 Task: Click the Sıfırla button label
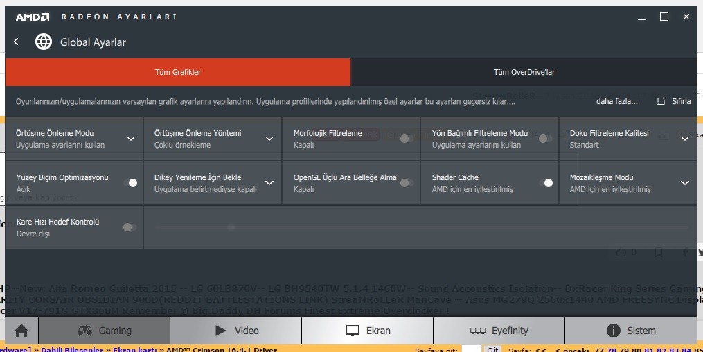point(681,101)
